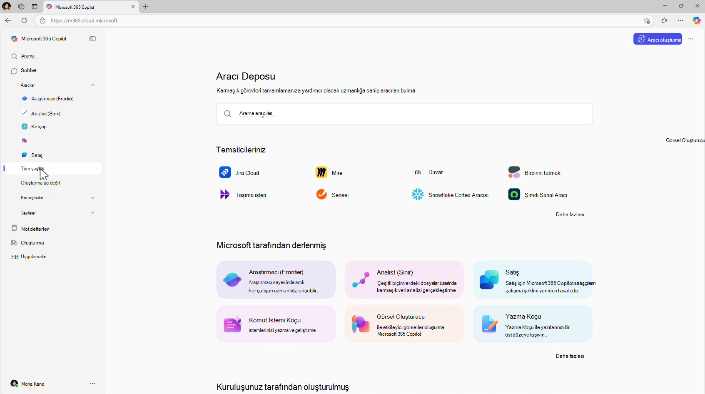Image resolution: width=705 pixels, height=394 pixels.
Task: Open the Yazma Koçu card
Action: pos(533,324)
